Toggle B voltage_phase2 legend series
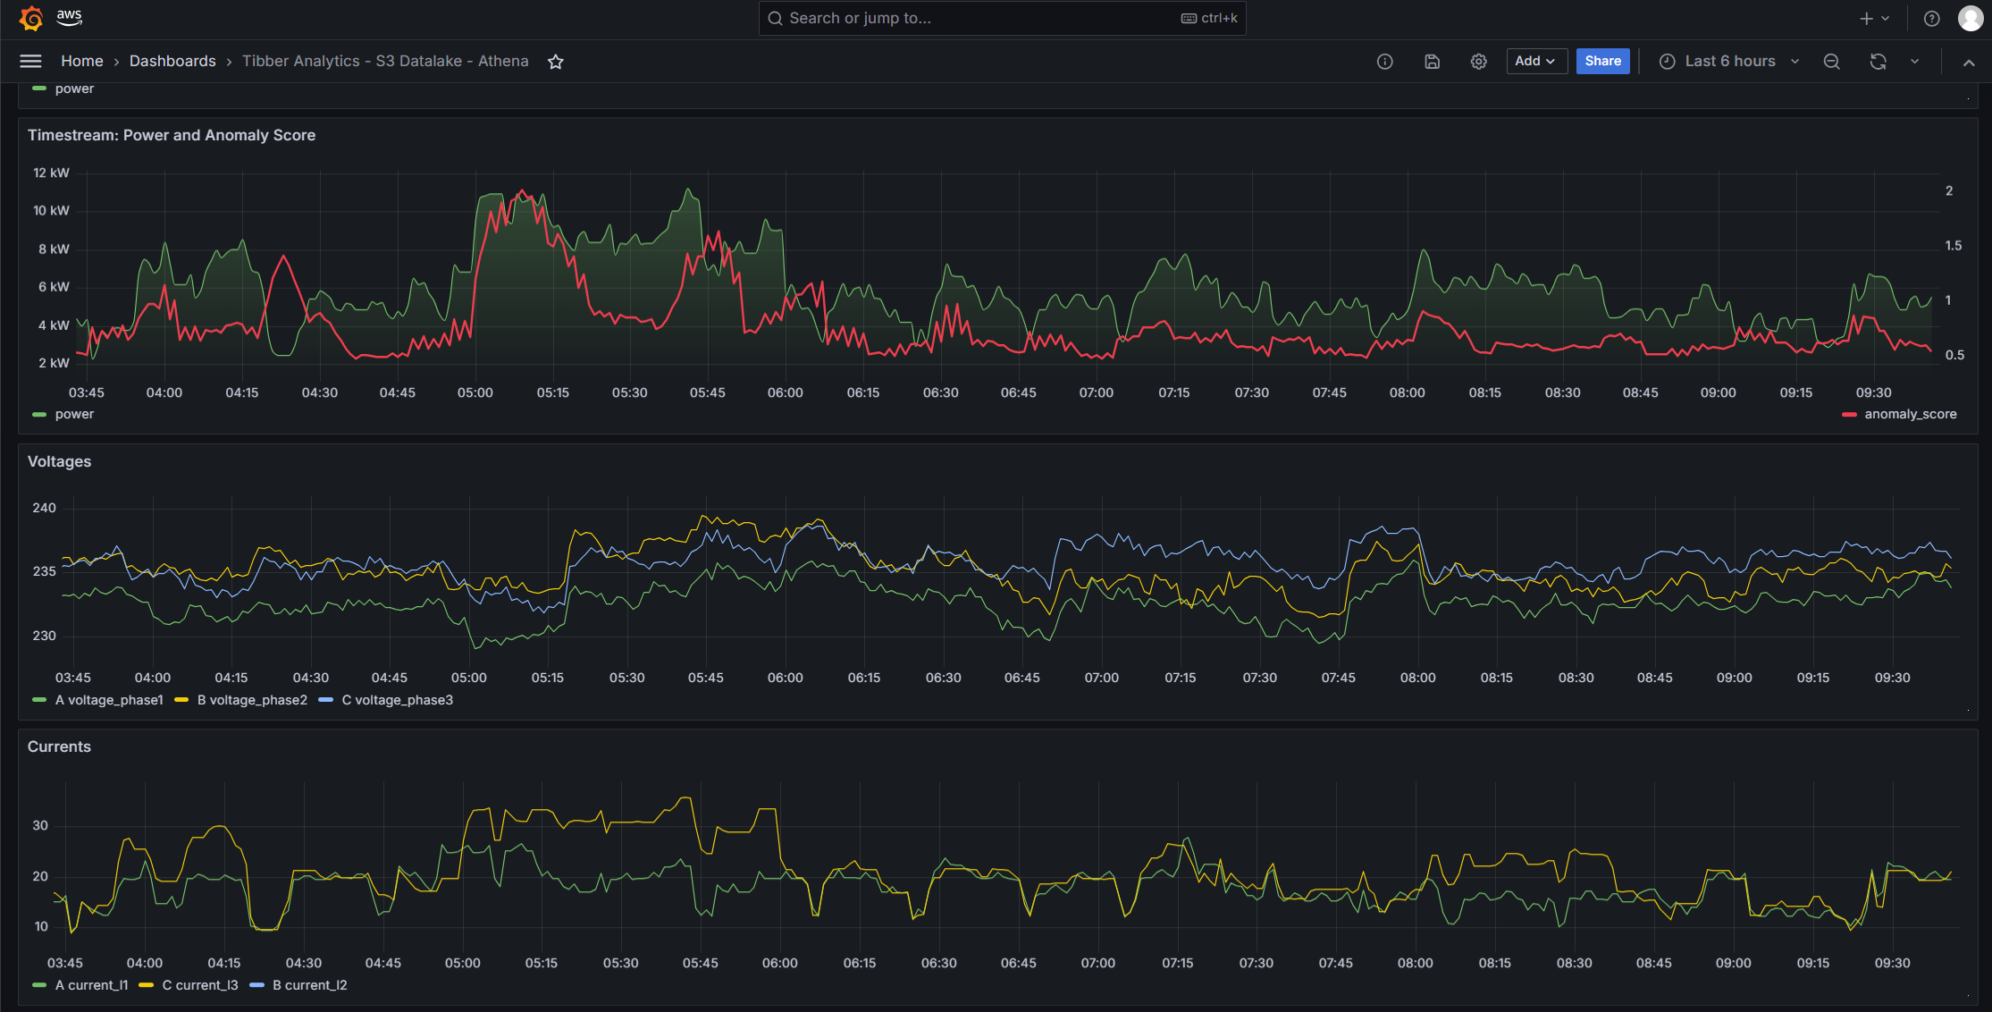This screenshot has width=1992, height=1012. [251, 700]
